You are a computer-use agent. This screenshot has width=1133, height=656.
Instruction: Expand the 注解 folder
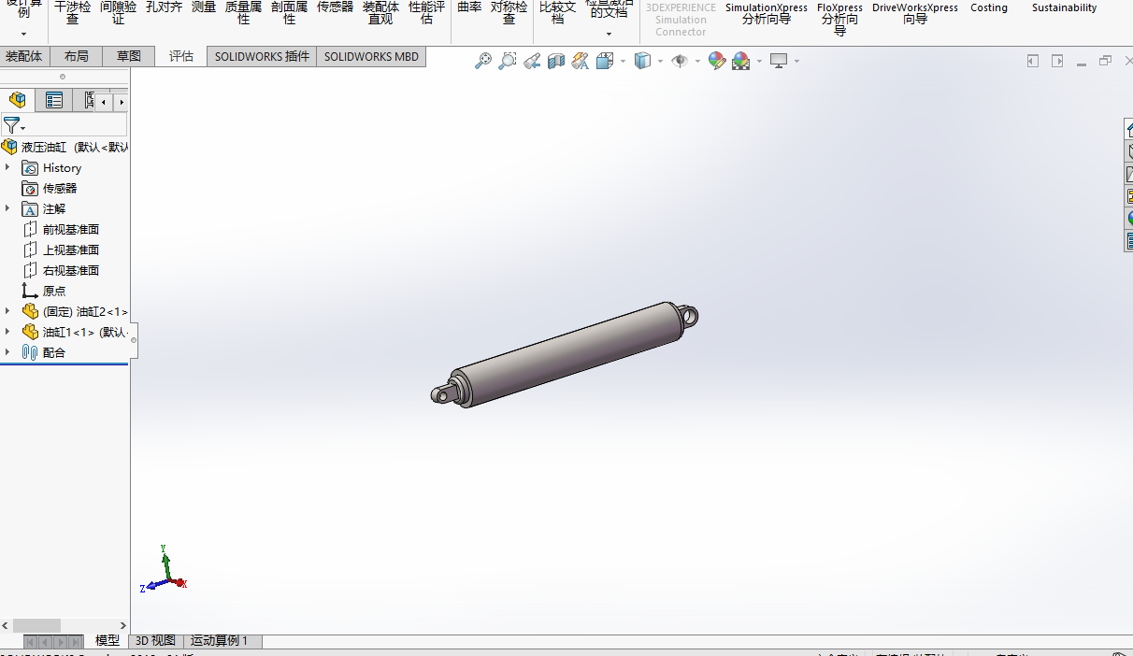click(7, 208)
